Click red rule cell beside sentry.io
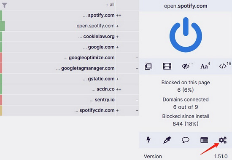Screen dimensions: 232x160 1,100
